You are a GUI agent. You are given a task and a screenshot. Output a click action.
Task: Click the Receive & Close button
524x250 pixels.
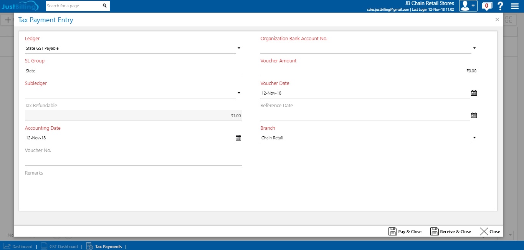click(x=451, y=231)
